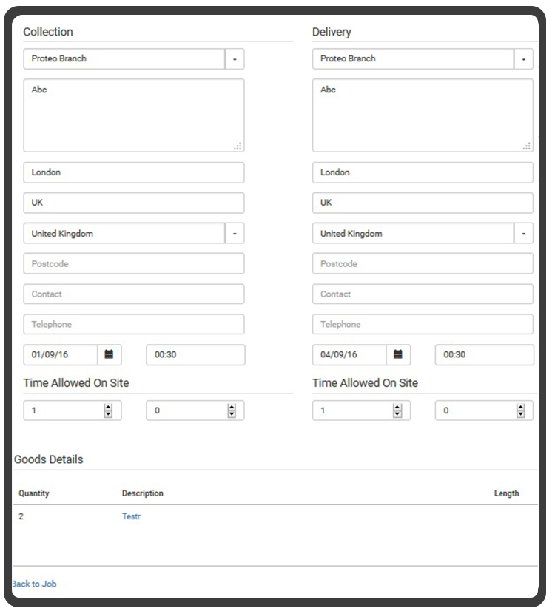Click the Delivery minutes field showing 0
The width and height of the screenshot is (555, 611).
484,411
